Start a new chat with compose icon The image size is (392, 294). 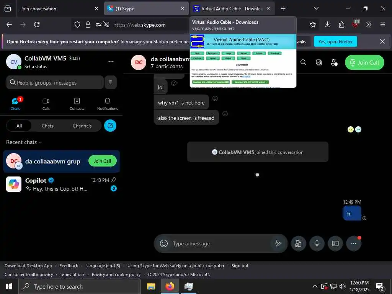tap(110, 126)
